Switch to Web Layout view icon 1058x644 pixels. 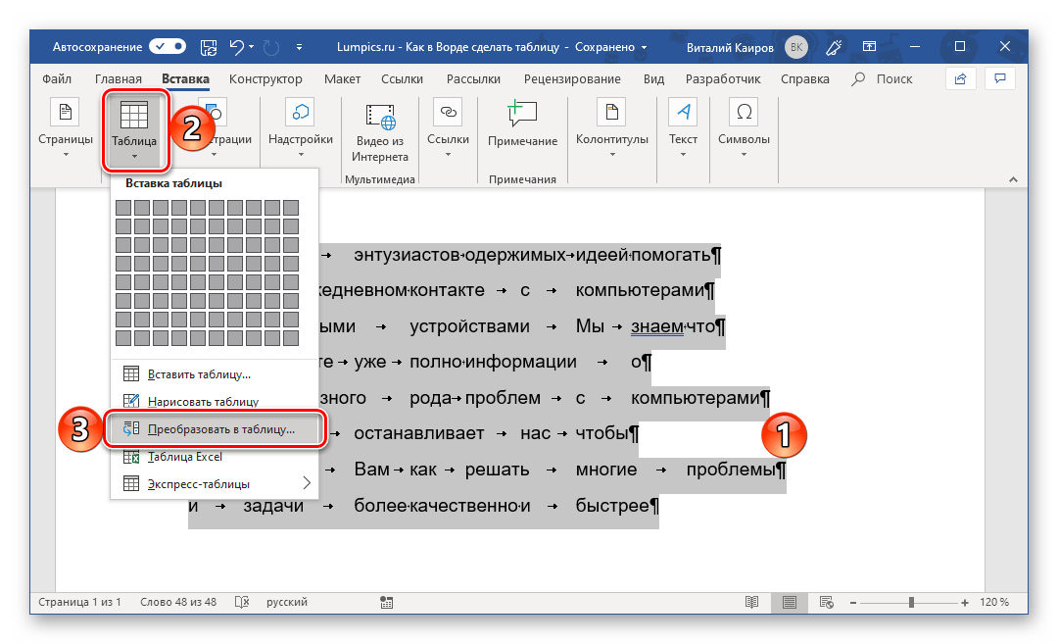click(826, 602)
